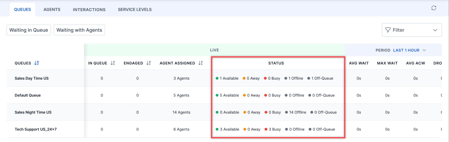The image size is (449, 142).
Task: Switch to the Interactions tab
Action: click(x=89, y=10)
